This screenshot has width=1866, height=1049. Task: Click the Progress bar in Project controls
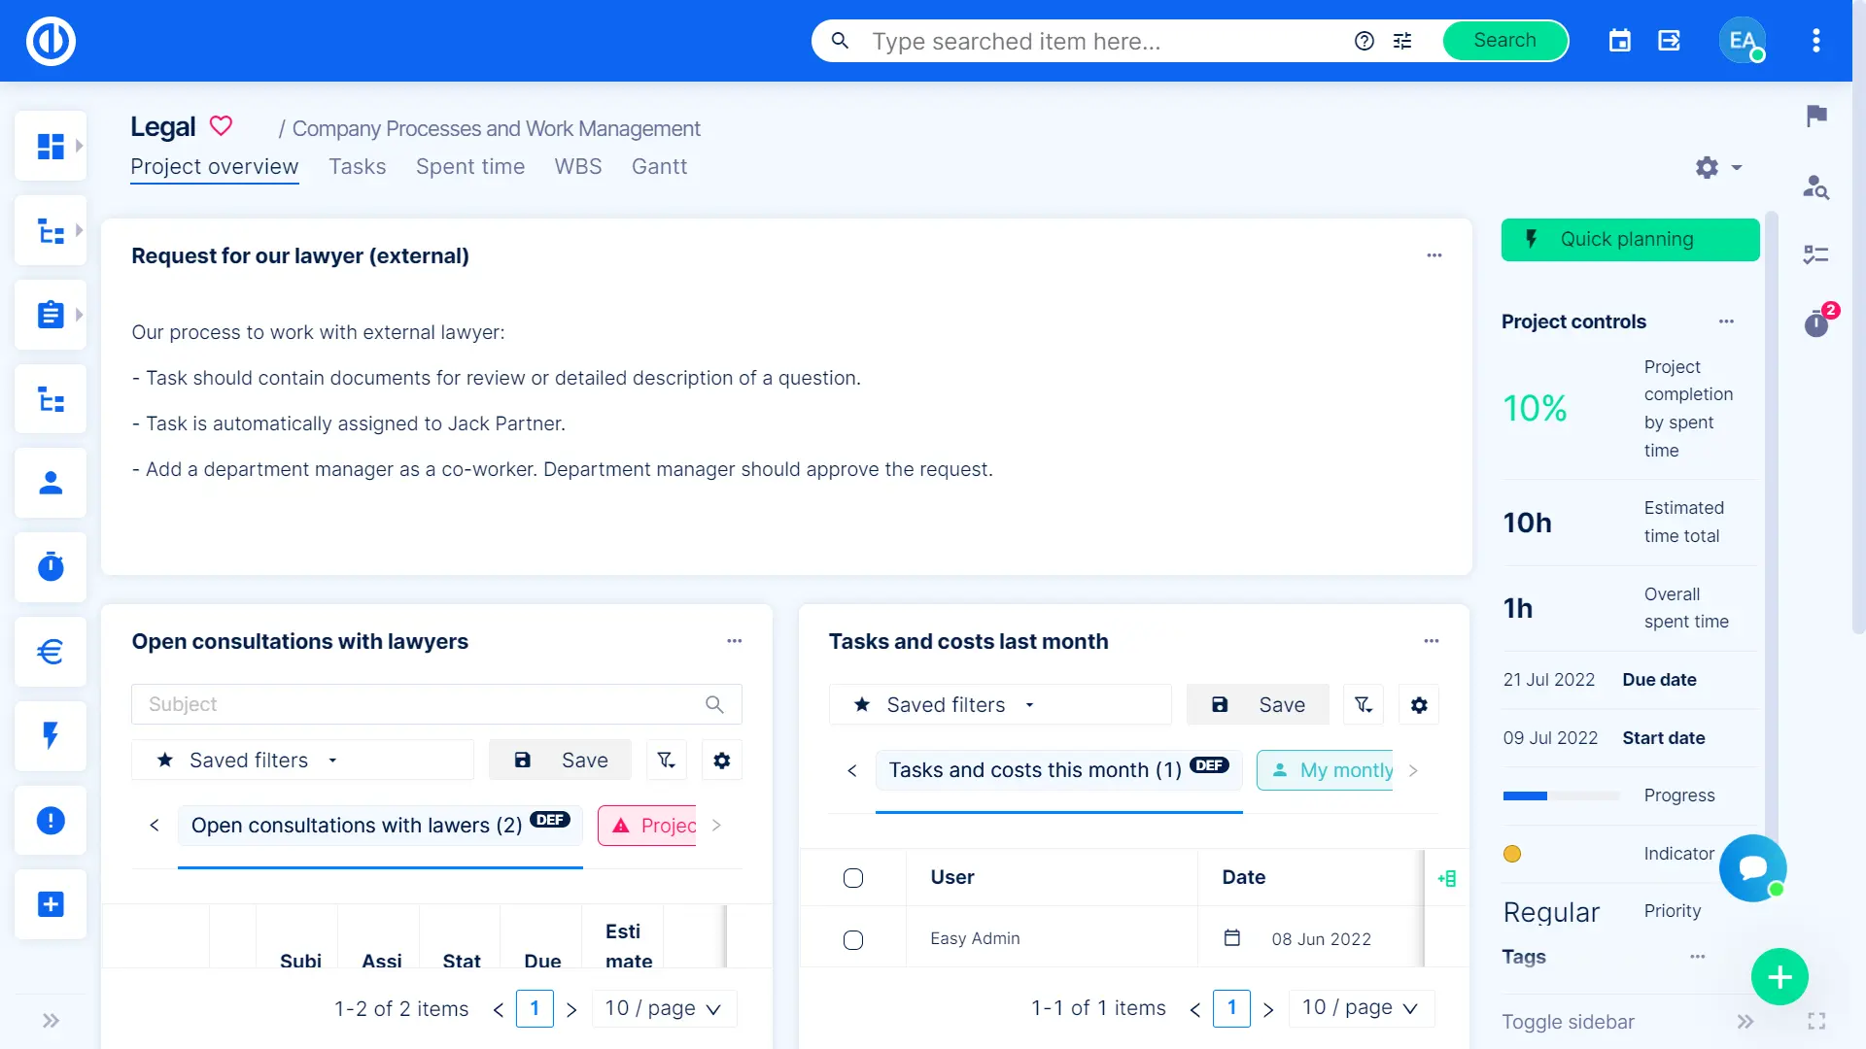tap(1561, 795)
